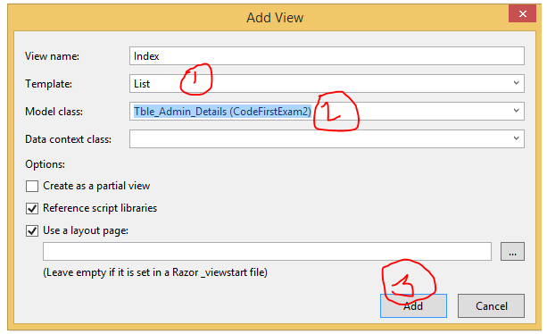Browse layout page with ellipsis button
547x334 pixels.
pos(512,251)
